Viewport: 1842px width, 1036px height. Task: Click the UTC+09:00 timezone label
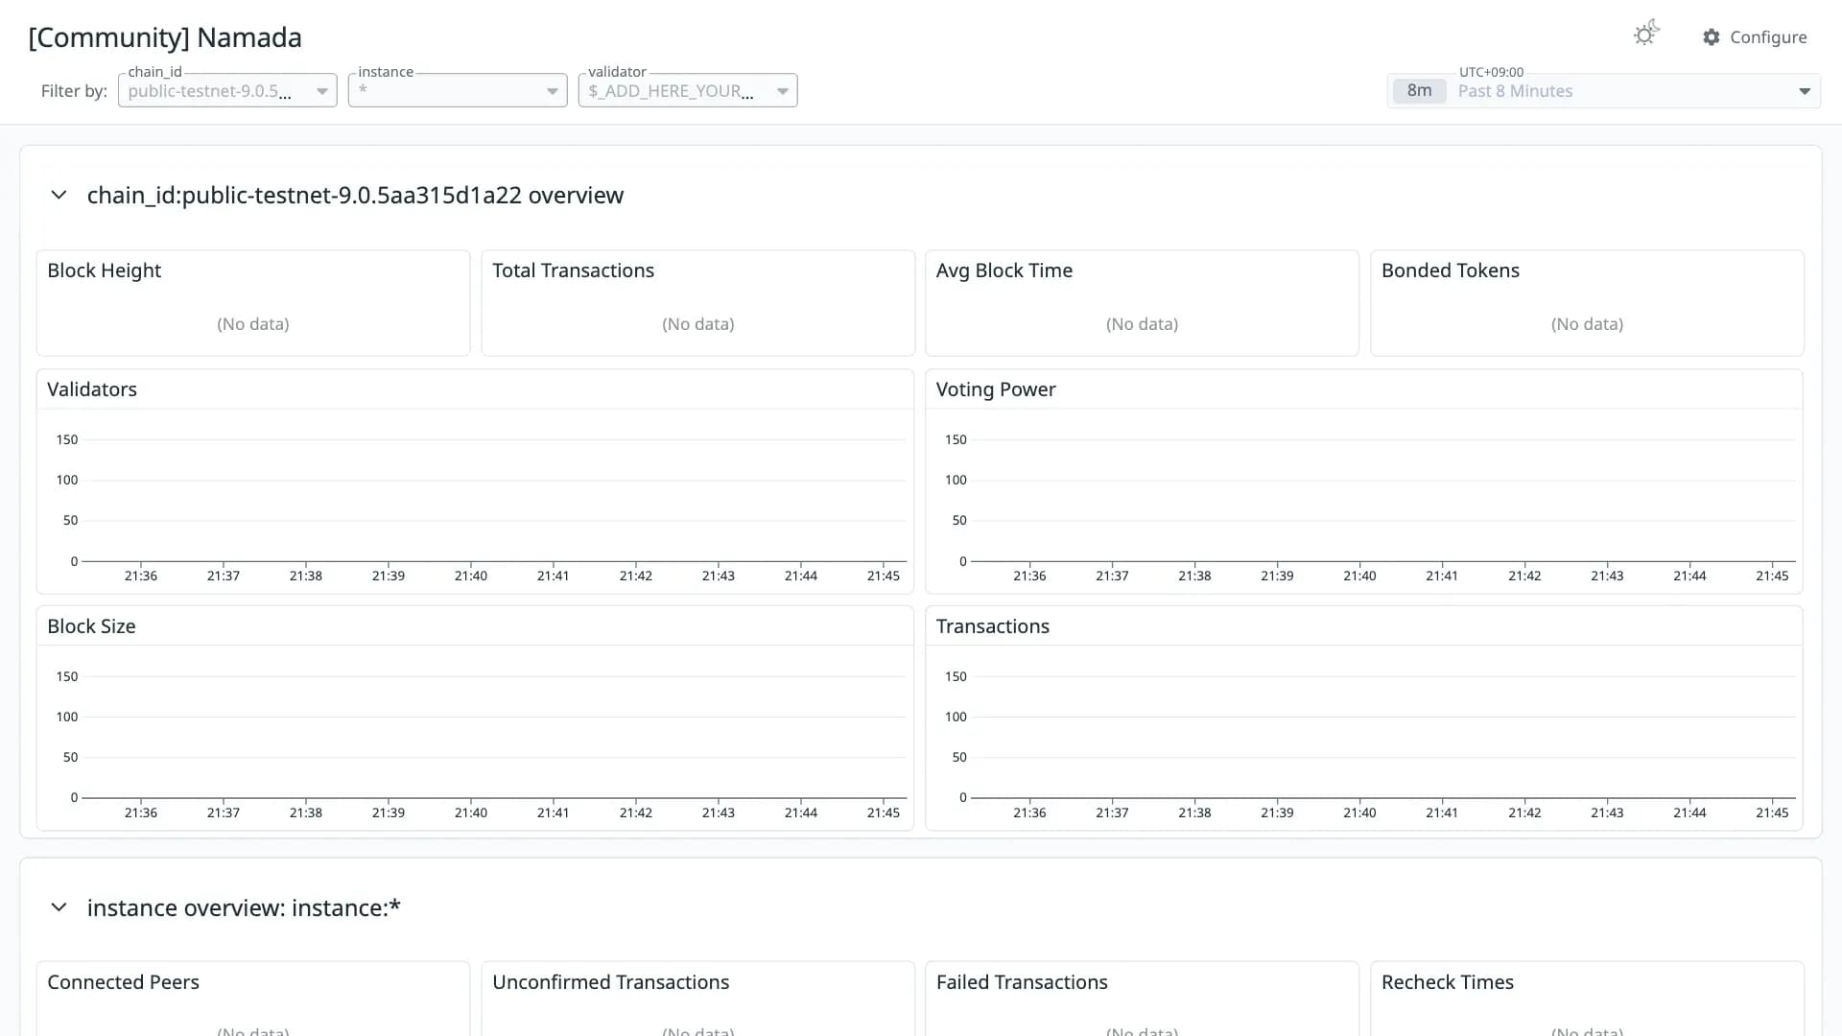pos(1491,72)
